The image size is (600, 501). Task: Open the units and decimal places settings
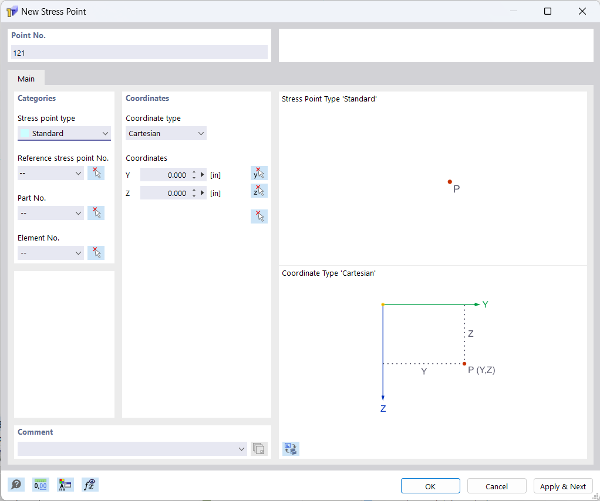click(x=41, y=485)
